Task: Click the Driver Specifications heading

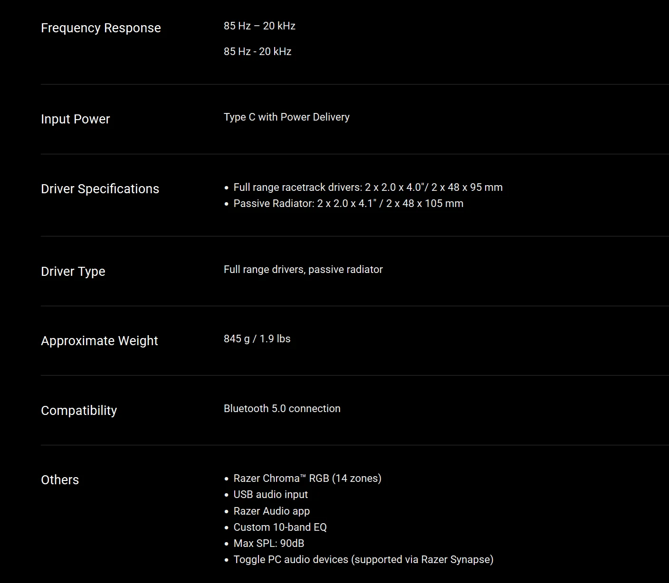Action: click(100, 189)
